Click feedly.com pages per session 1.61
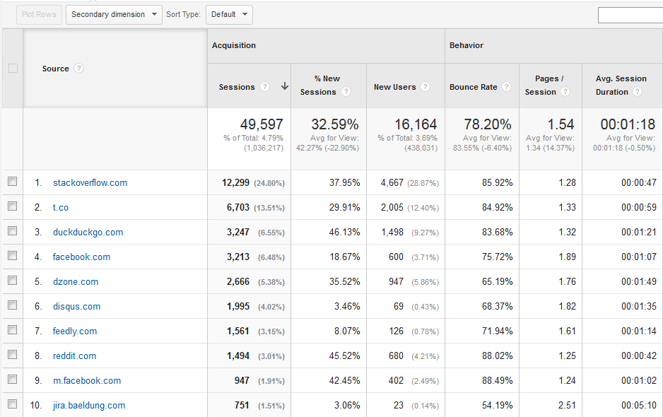Image resolution: width=663 pixels, height=417 pixels. pos(567,331)
